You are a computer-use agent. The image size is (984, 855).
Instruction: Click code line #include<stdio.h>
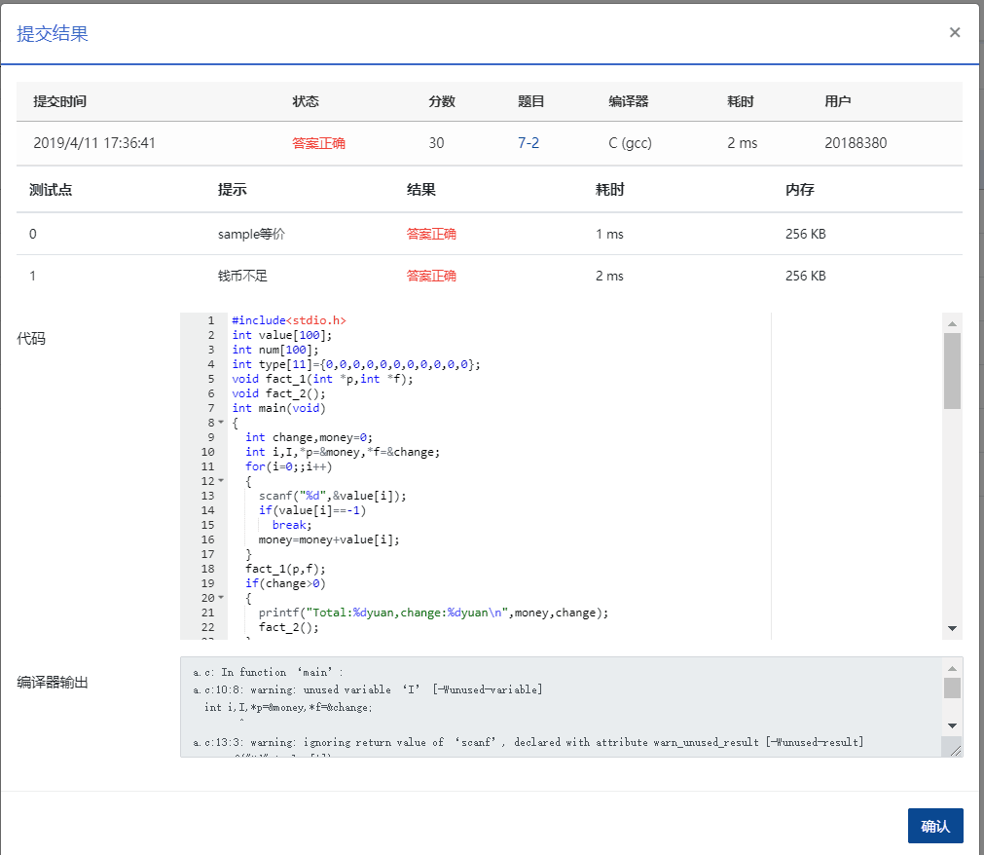[x=289, y=320]
